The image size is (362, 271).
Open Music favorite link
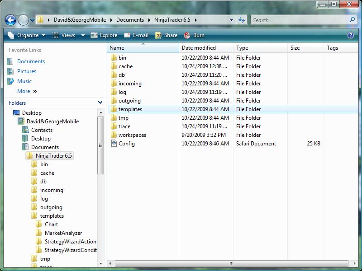24,81
